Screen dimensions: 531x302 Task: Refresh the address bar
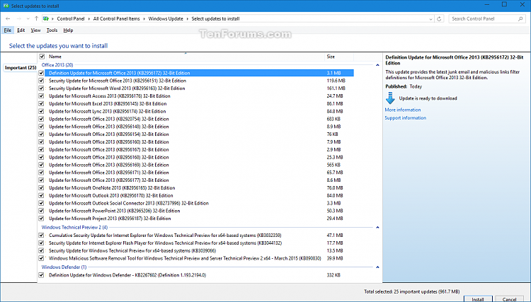tap(439, 19)
